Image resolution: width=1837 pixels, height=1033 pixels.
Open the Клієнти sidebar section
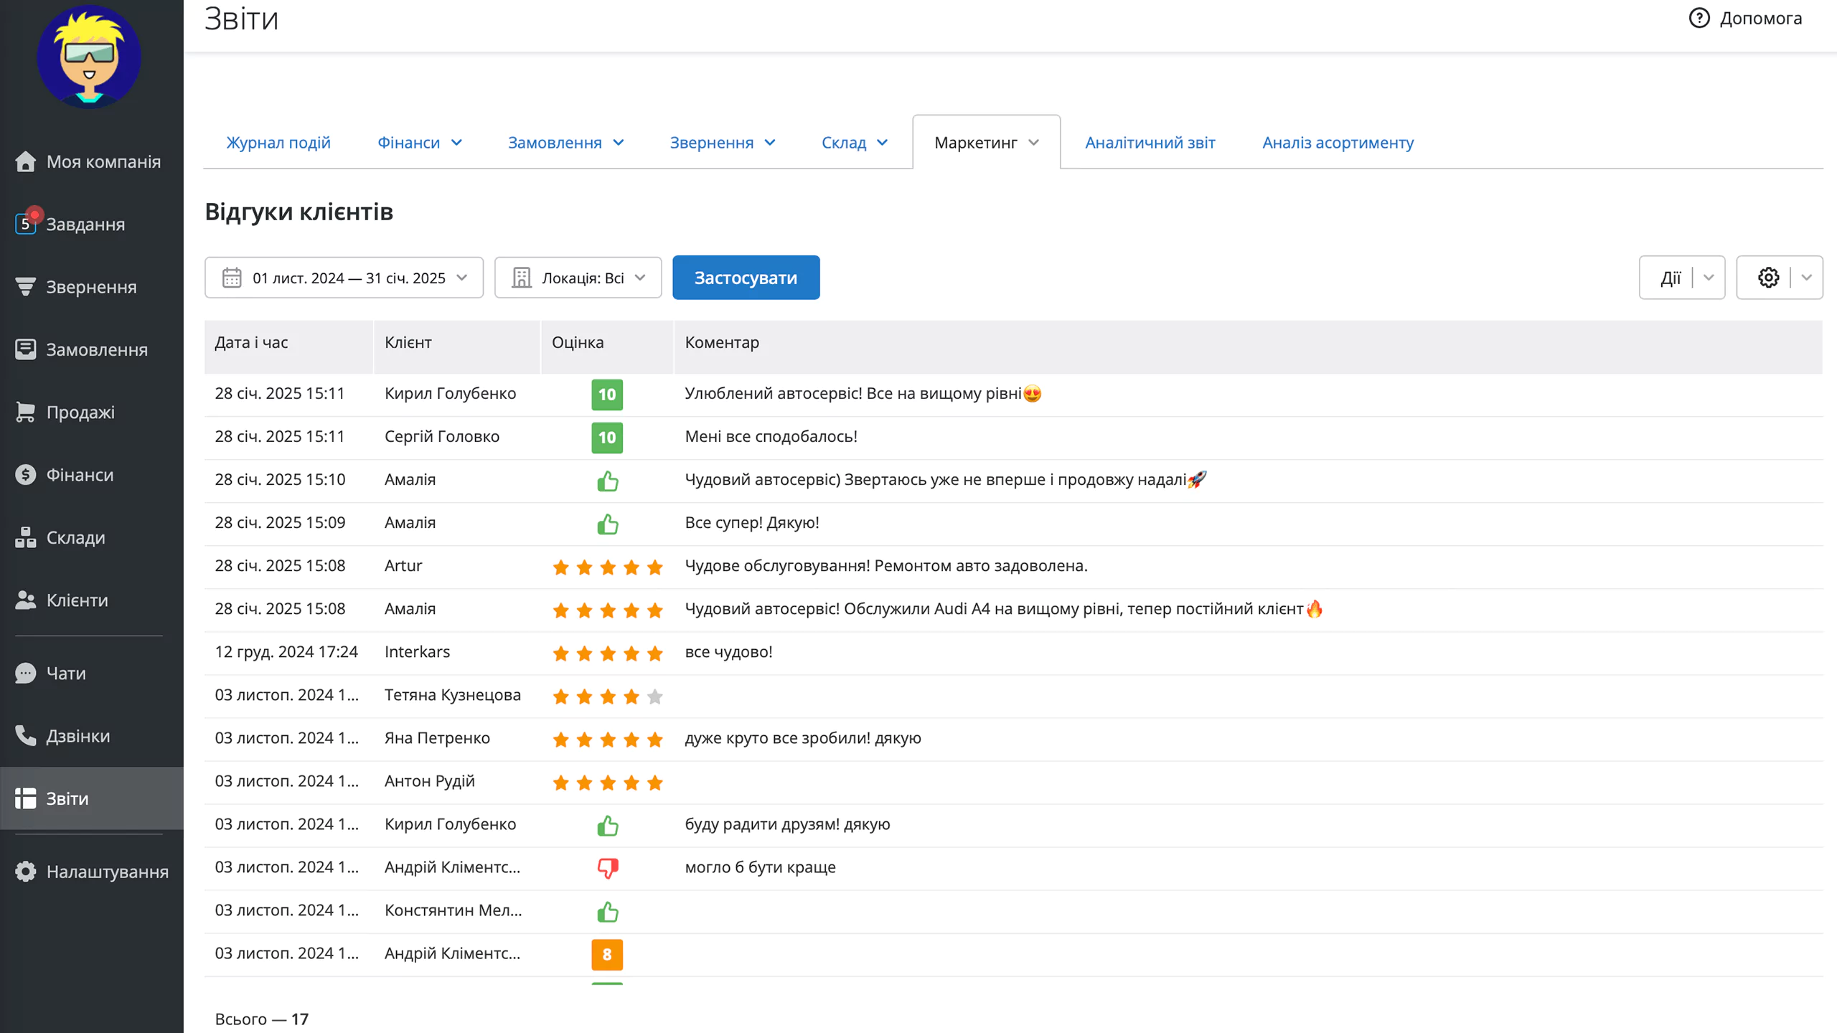click(x=92, y=600)
